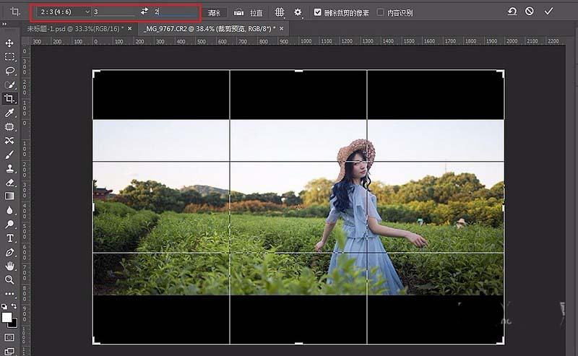
Task: Click the foreground color swatch
Action: pos(7,317)
